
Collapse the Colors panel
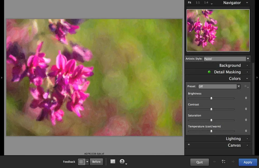coord(247,78)
